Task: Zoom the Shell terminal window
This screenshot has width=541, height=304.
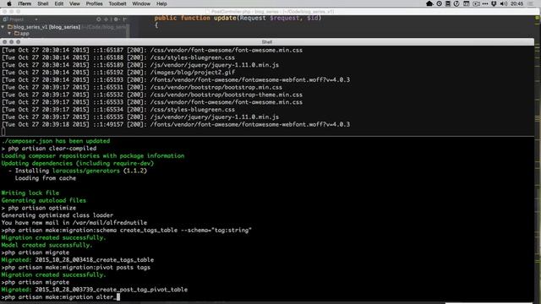Action: pyautogui.click(x=19, y=41)
